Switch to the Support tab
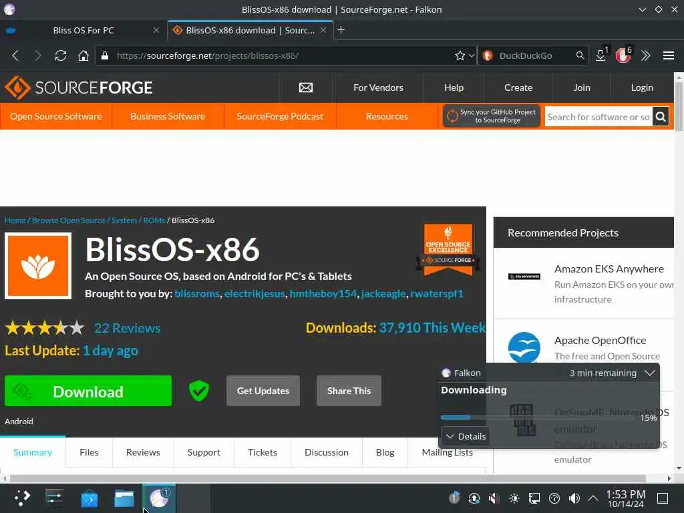The width and height of the screenshot is (684, 513). click(204, 452)
